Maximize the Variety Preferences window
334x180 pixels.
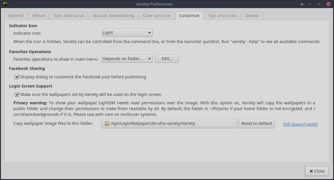point(319,4)
